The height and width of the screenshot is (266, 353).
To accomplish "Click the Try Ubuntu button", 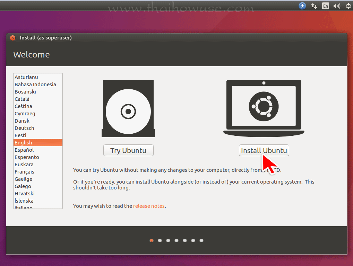I will point(128,150).
